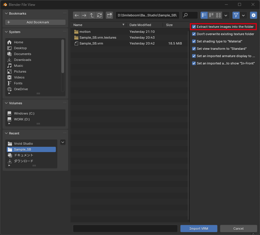Toggle the options gear panel
Viewport: 260px width, 235px height.
(253, 15)
